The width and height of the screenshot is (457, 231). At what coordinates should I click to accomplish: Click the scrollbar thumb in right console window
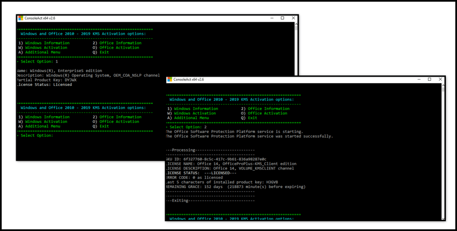click(443, 89)
